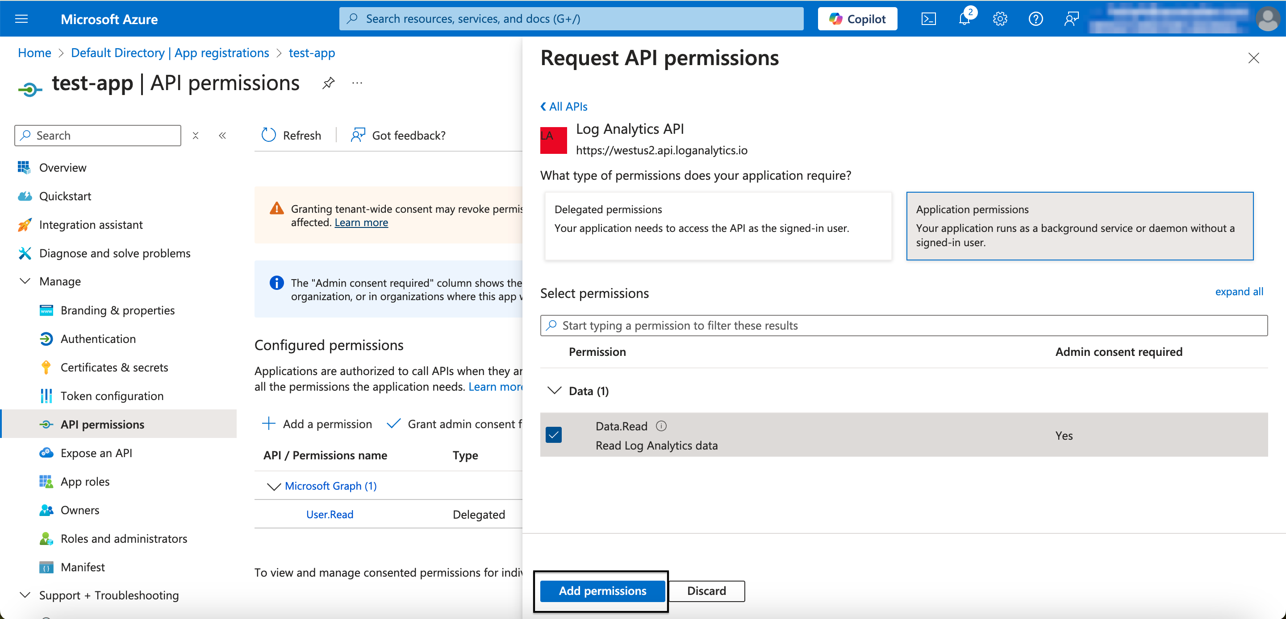Screen dimensions: 1286x619
Task: Click the Diagnose and solve problems icon
Action: pos(25,253)
